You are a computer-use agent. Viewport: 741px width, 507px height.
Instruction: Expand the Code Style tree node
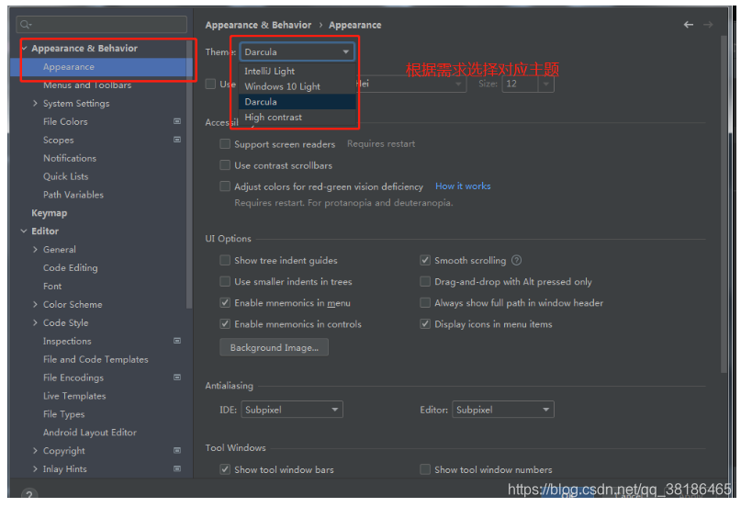click(35, 322)
